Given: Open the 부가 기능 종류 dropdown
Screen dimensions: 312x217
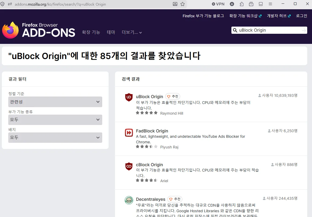Looking at the screenshot, I should pyautogui.click(x=55, y=120).
